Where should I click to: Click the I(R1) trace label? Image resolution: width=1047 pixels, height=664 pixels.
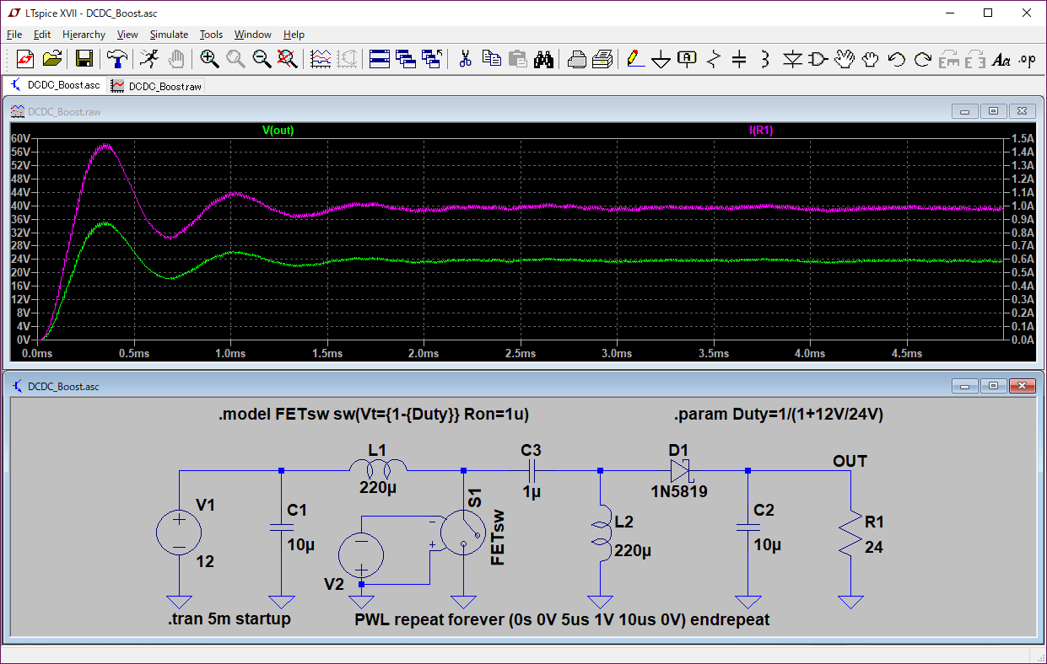pyautogui.click(x=763, y=131)
